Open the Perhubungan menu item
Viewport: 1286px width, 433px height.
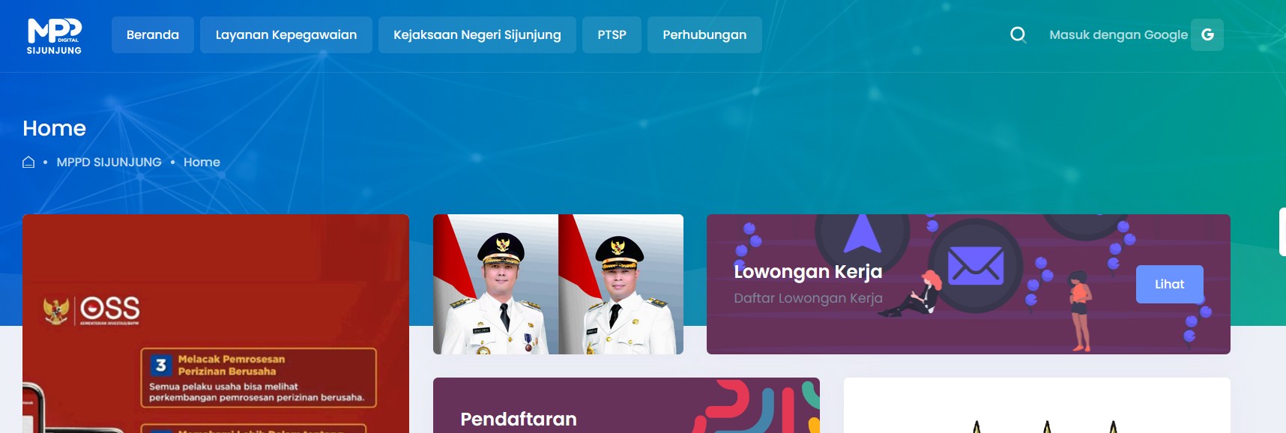(704, 34)
